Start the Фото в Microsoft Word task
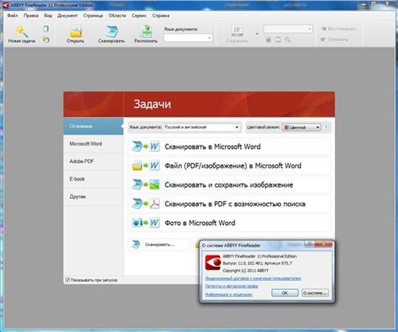Image resolution: width=398 pixels, height=332 pixels. 229,223
